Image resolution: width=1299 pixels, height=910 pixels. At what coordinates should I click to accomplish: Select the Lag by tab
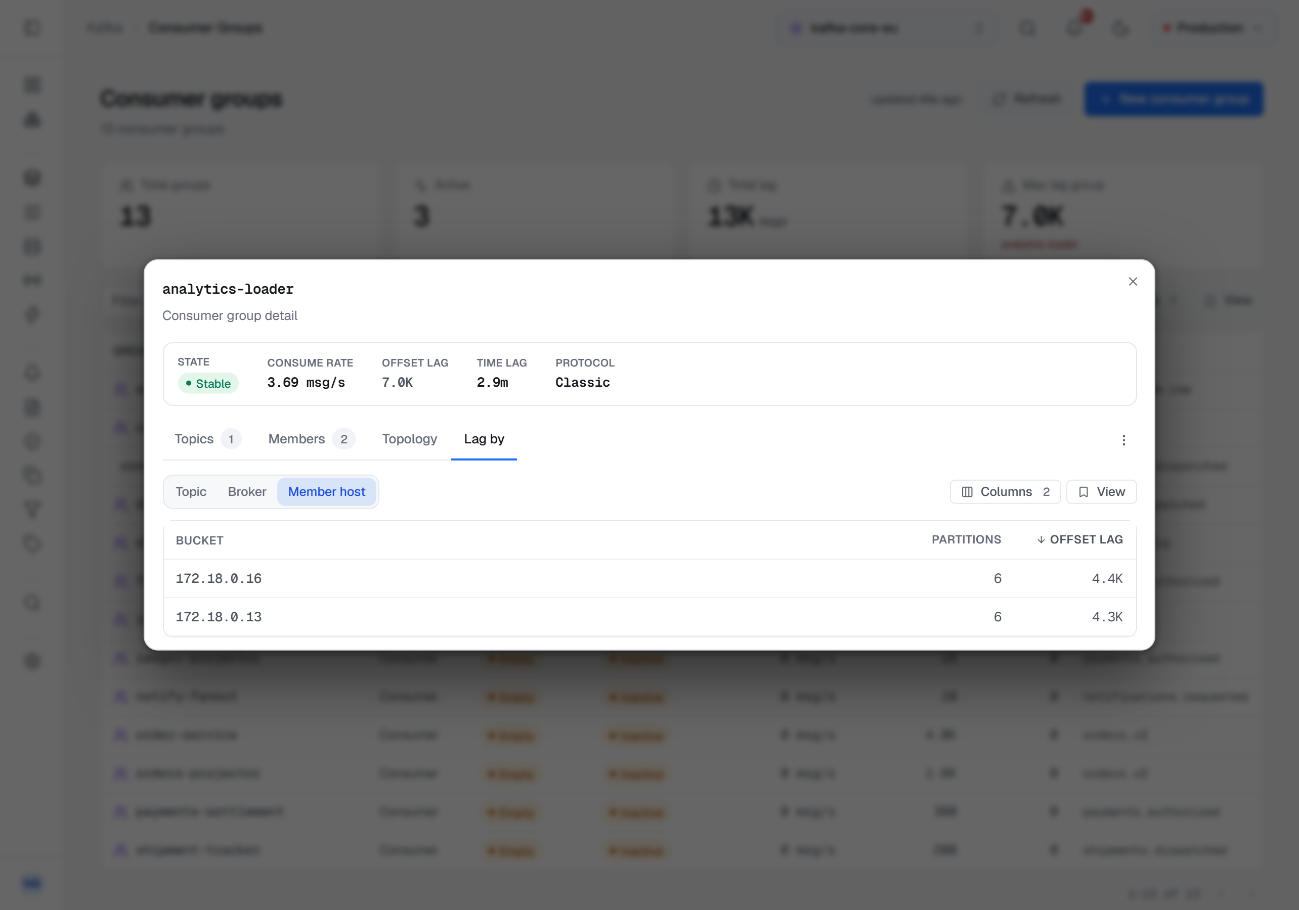pos(484,439)
